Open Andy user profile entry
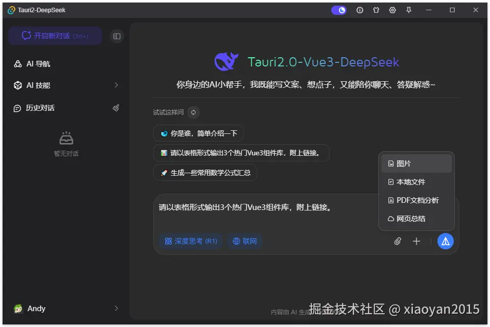This screenshot has width=490, height=327. tap(66, 309)
